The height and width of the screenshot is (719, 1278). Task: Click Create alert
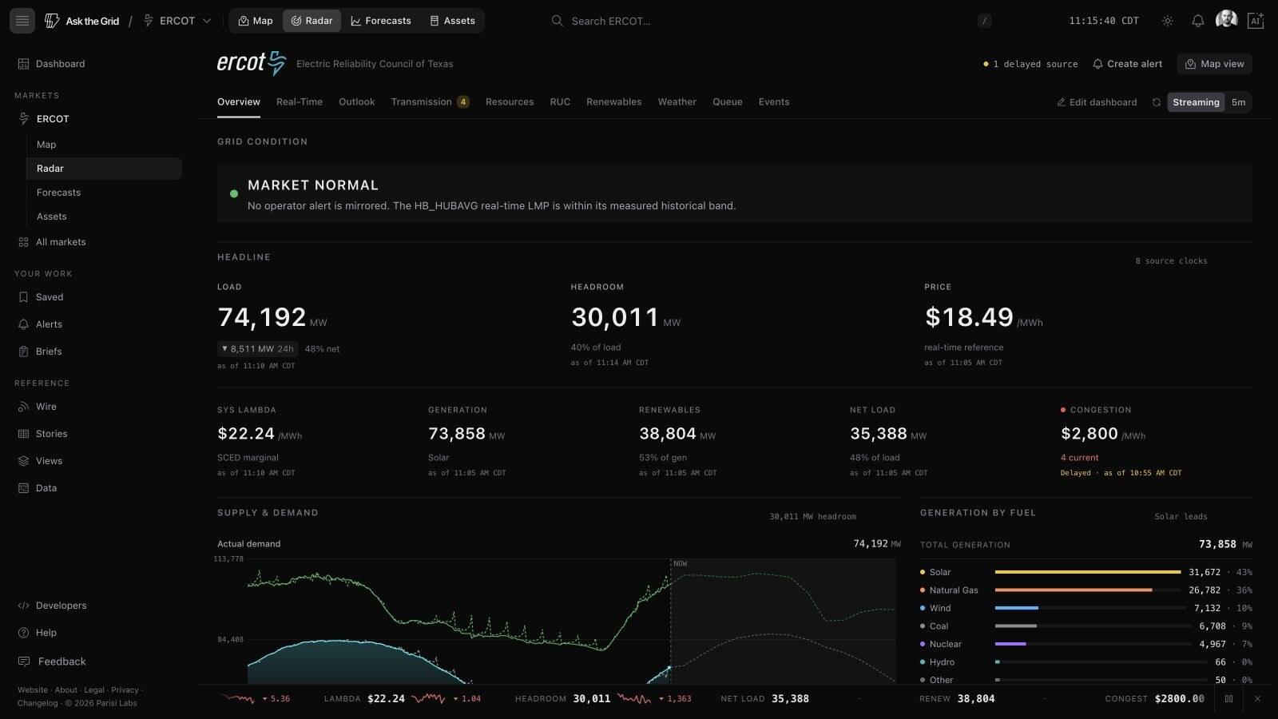click(x=1127, y=64)
